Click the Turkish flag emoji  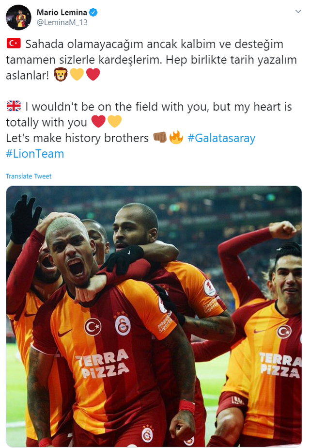(14, 44)
